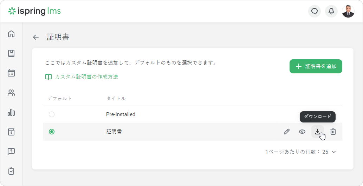The height and width of the screenshot is (186, 363).
Task: Download the 証明書 certificate
Action: pyautogui.click(x=318, y=132)
